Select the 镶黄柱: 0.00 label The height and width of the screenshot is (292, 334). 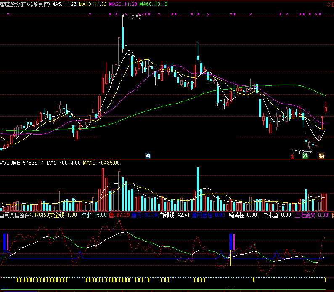pyautogui.click(x=243, y=215)
